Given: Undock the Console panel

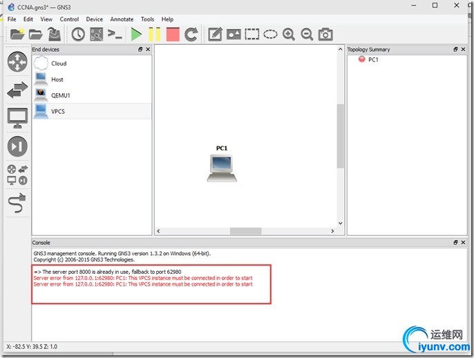Looking at the screenshot, I should tap(455, 242).
